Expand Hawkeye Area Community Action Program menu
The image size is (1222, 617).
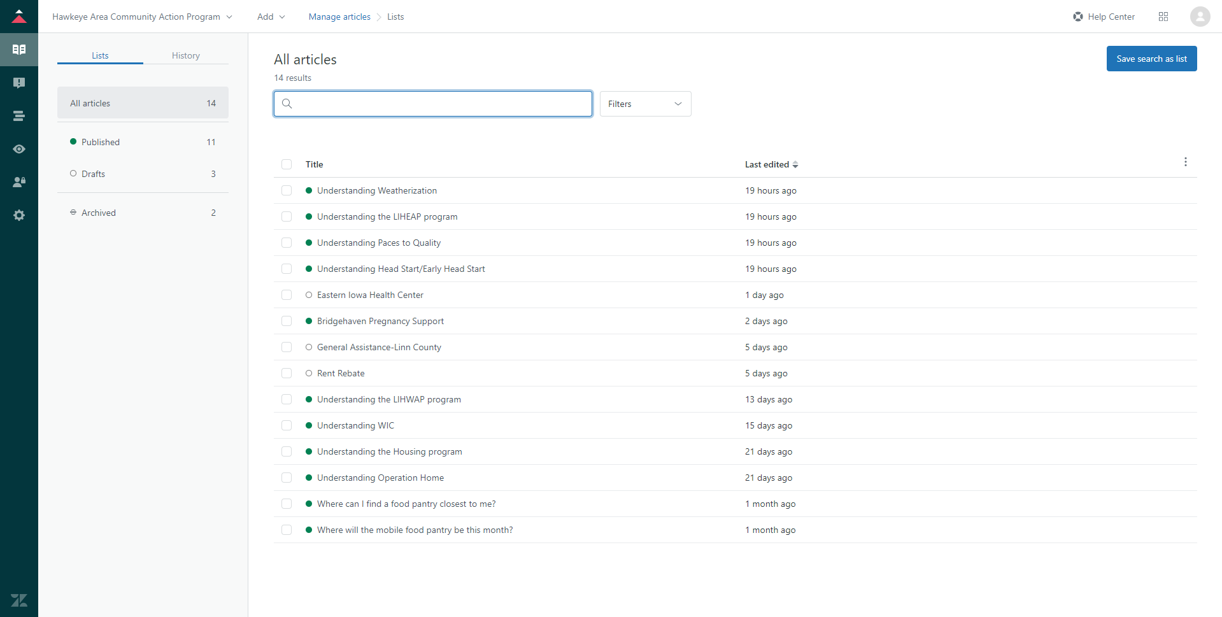tap(142, 17)
